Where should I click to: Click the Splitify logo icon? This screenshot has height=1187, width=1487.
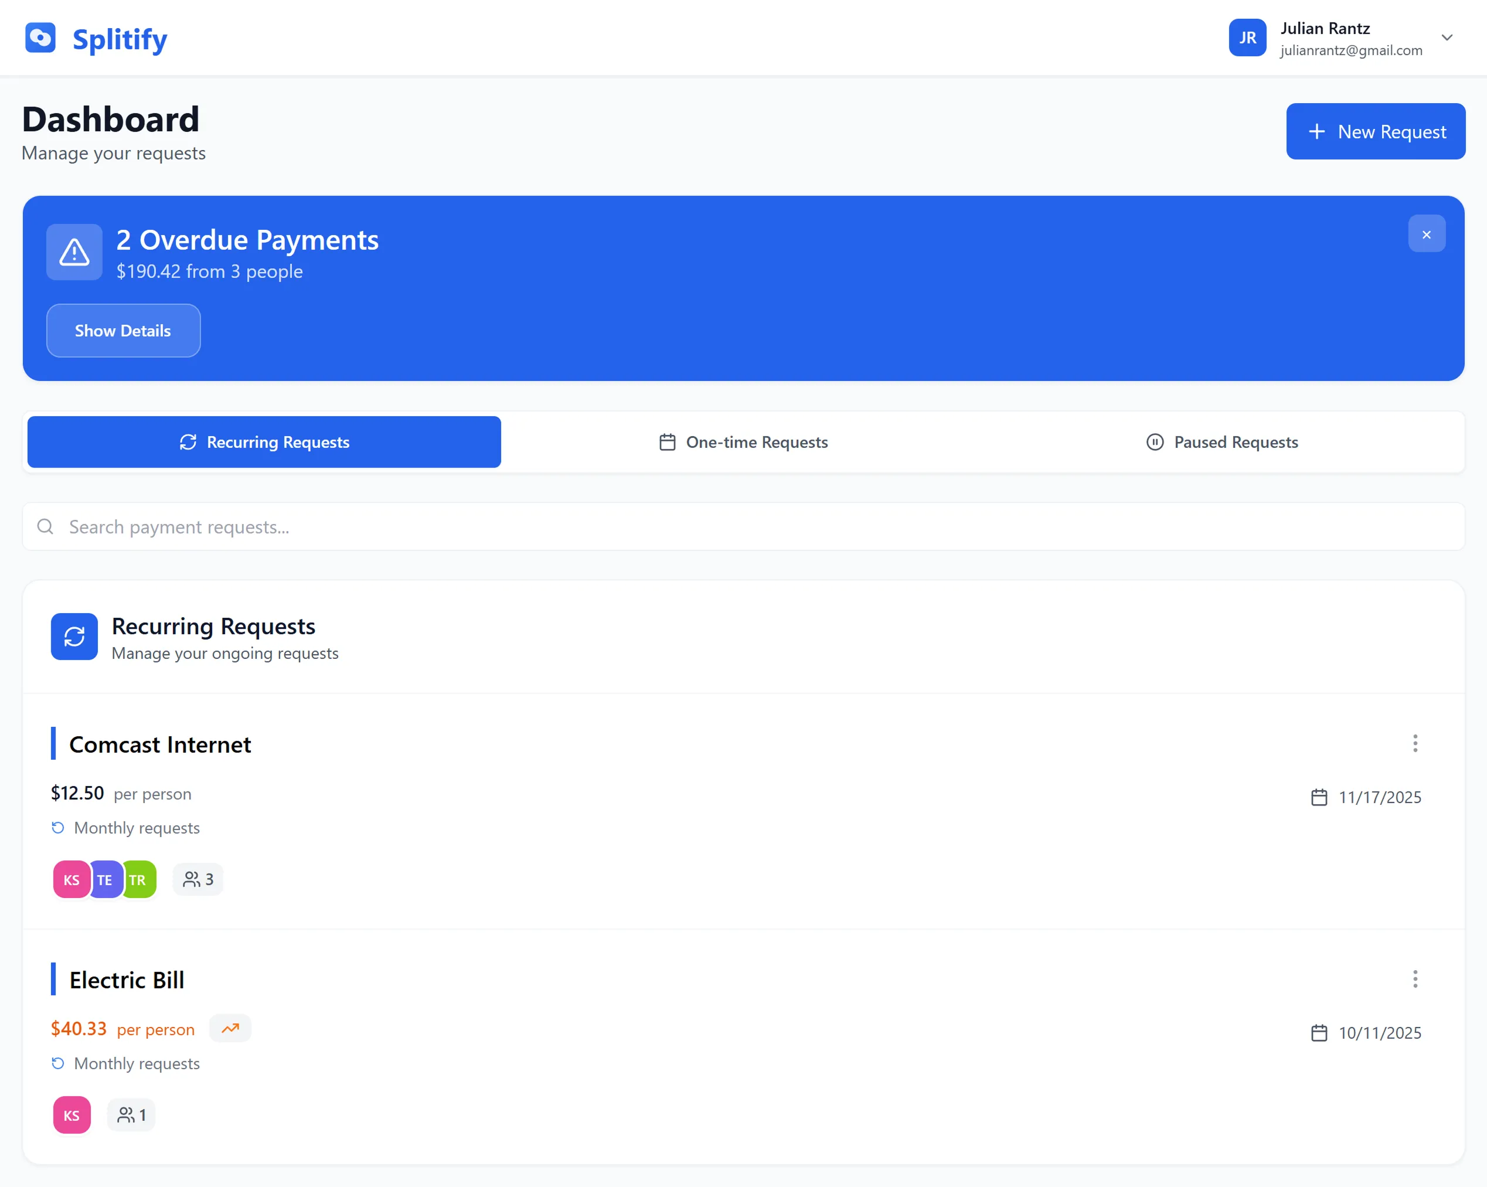[40, 38]
